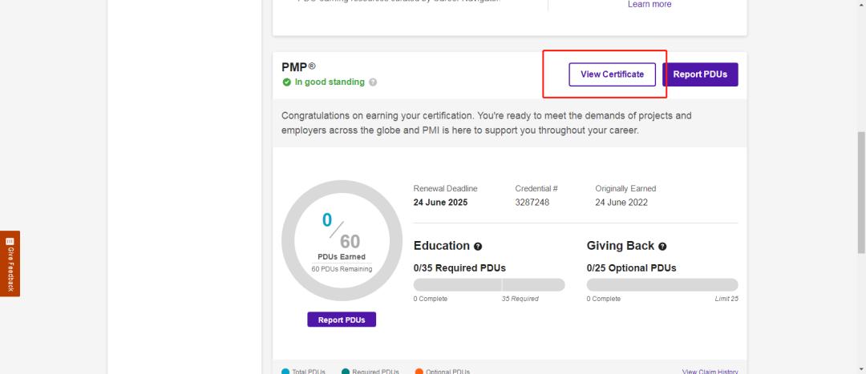Click the top-right Report PDUs button
This screenshot has height=374, width=866.
[700, 74]
